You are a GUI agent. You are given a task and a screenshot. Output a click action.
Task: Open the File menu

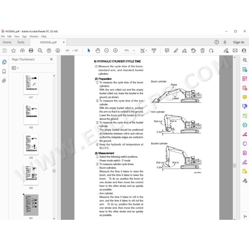(3, 36)
